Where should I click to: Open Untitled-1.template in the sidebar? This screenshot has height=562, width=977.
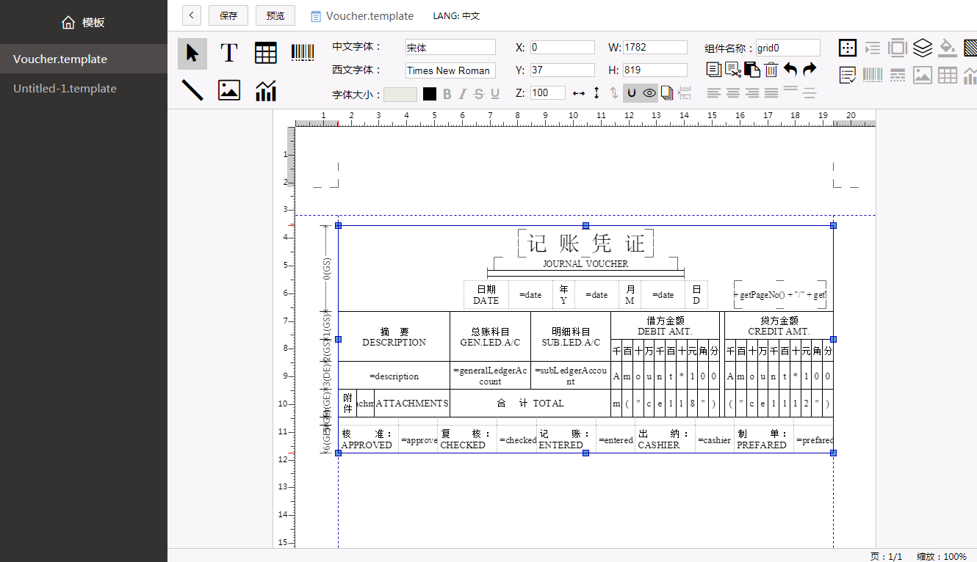pos(65,88)
